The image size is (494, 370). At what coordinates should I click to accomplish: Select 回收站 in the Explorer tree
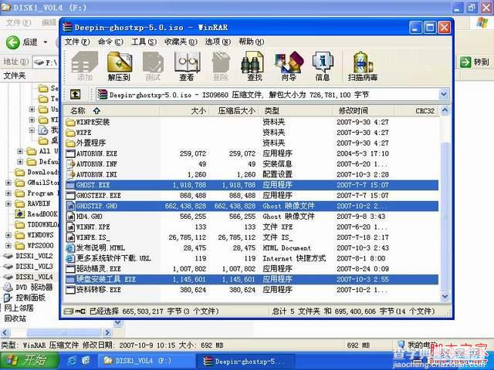coord(15,318)
